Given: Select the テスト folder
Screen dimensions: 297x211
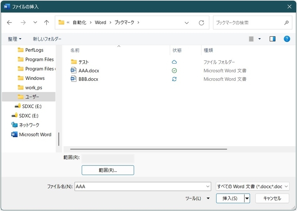Looking at the screenshot, I should tap(80, 62).
